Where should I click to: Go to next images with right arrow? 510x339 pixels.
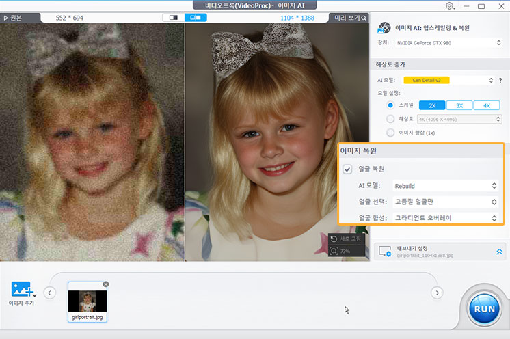(437, 293)
